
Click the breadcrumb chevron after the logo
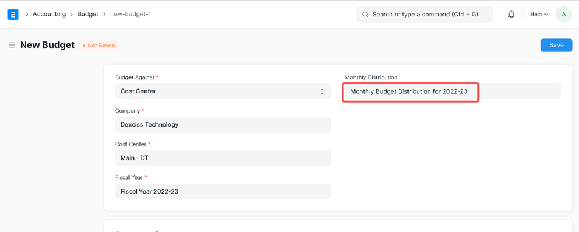pyautogui.click(x=27, y=15)
